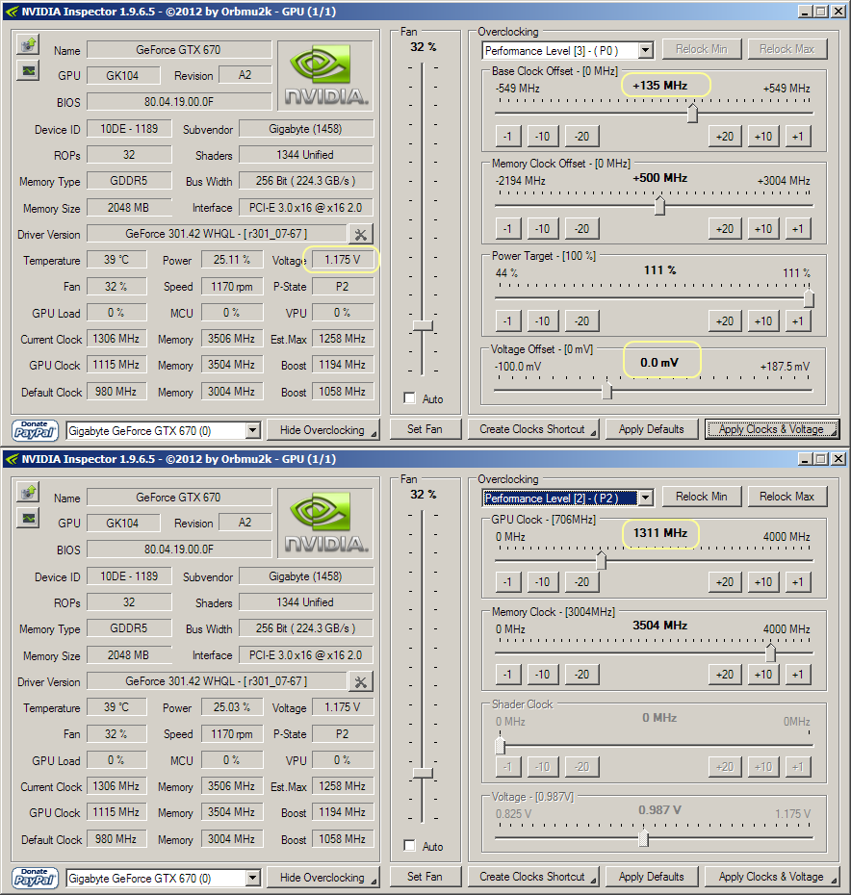851x895 pixels.
Task: Click the PayPal Donate icon in lower window
Action: pos(36,878)
